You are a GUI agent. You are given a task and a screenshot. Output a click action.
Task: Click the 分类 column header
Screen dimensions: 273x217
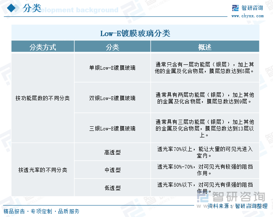point(112,47)
